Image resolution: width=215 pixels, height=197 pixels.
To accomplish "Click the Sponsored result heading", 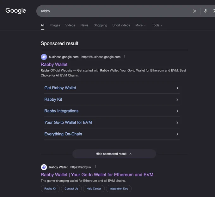I will (x=59, y=43).
